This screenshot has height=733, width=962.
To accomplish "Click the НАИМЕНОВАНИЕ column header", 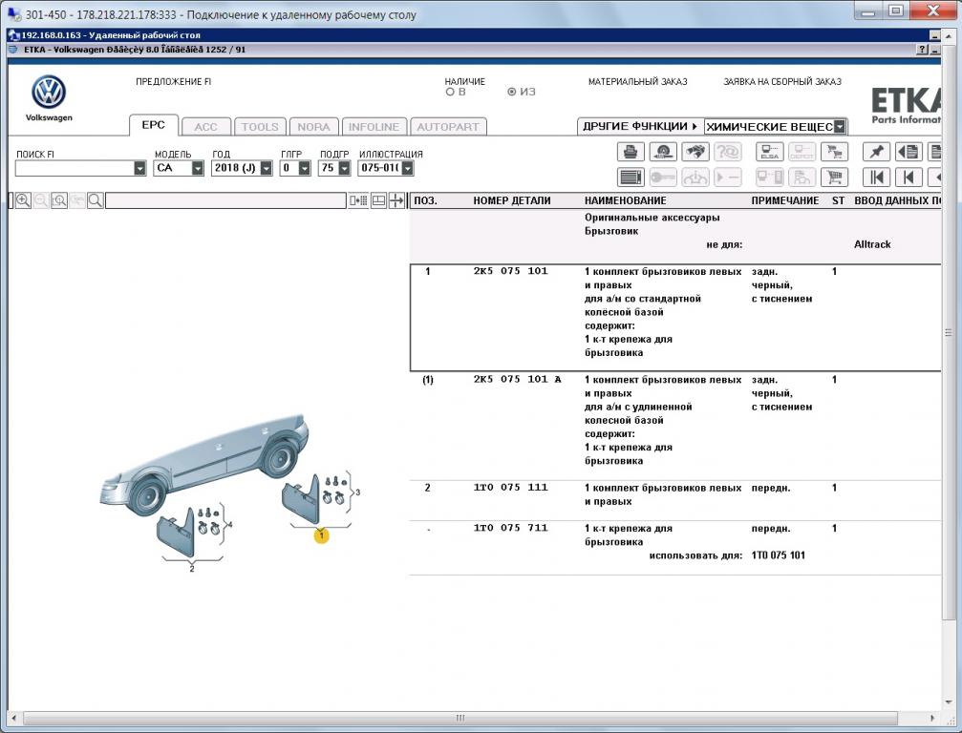I will tap(625, 200).
